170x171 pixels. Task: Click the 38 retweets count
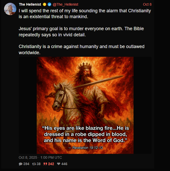[x=38, y=164]
